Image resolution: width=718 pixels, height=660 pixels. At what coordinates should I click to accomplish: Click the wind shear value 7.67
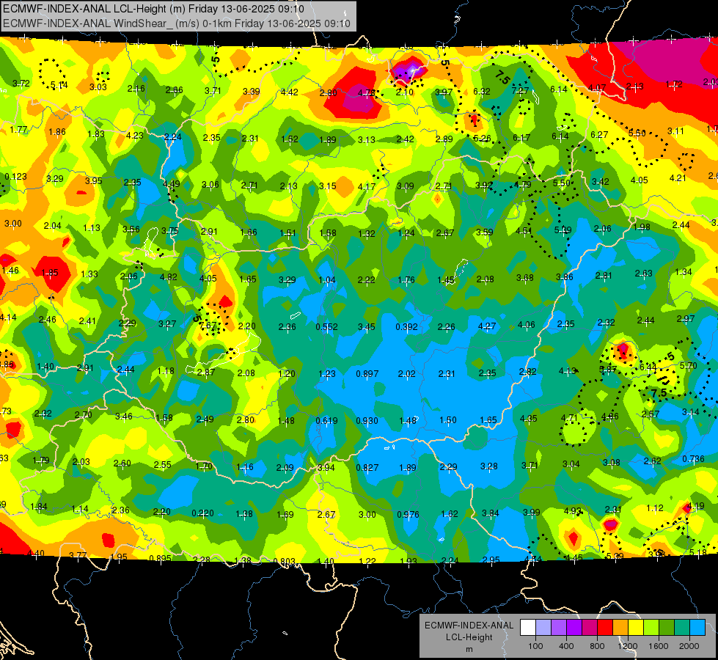[x=208, y=325]
